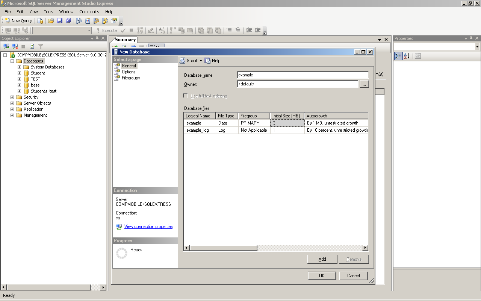The width and height of the screenshot is (481, 301).
Task: Click the Save floppy disk icon
Action: (60, 21)
